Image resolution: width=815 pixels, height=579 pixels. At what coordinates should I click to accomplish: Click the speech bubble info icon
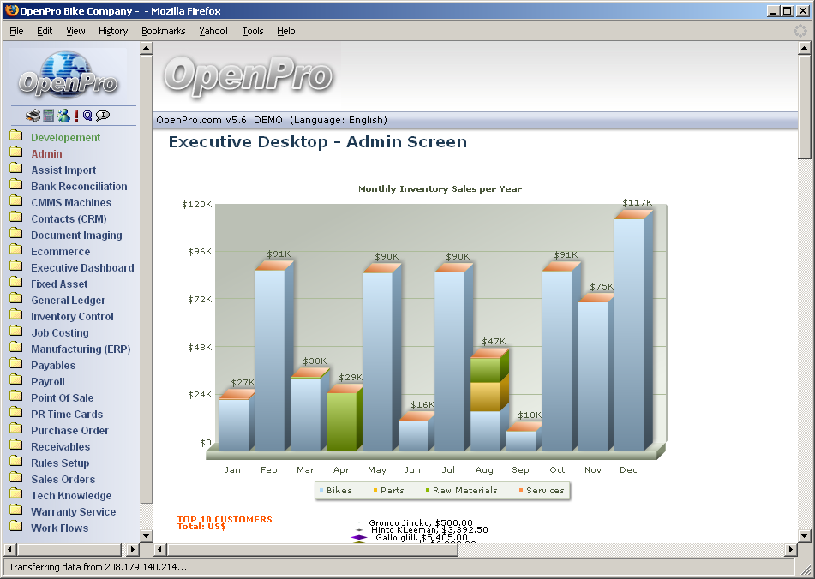pyautogui.click(x=103, y=116)
